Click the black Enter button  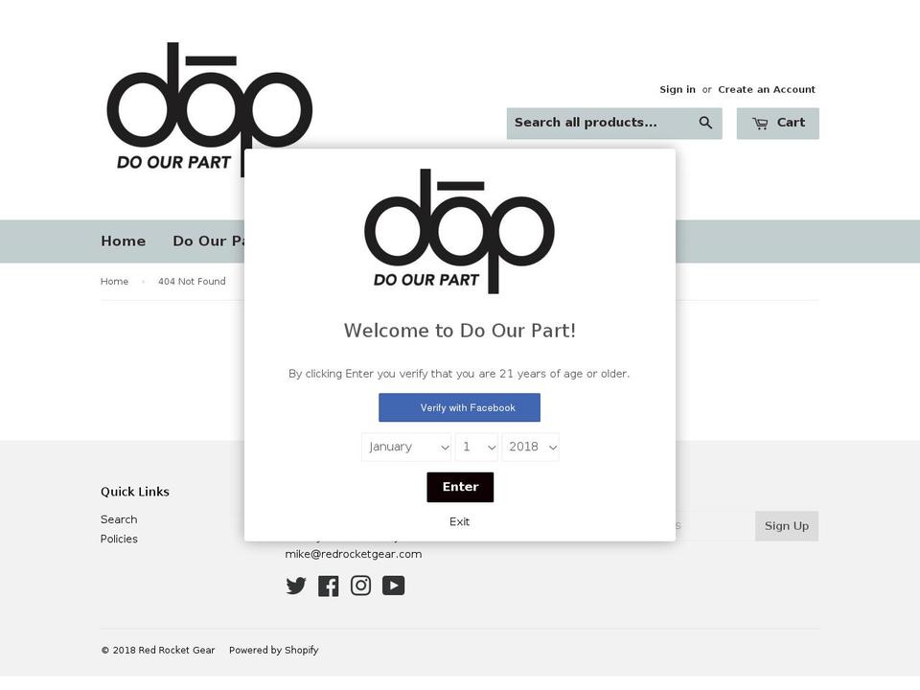coord(460,487)
